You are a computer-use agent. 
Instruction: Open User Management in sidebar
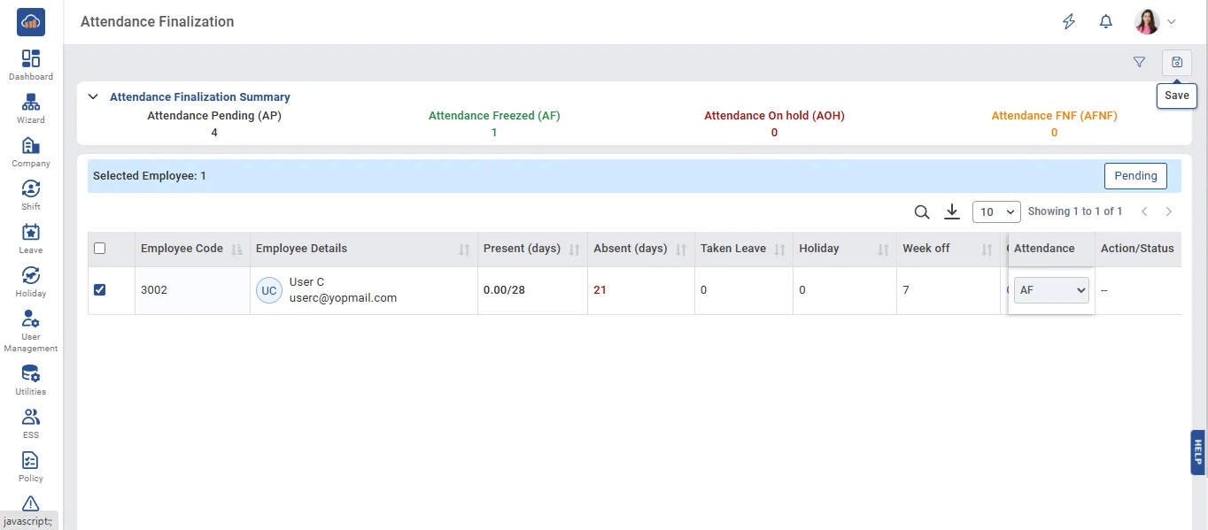click(31, 331)
